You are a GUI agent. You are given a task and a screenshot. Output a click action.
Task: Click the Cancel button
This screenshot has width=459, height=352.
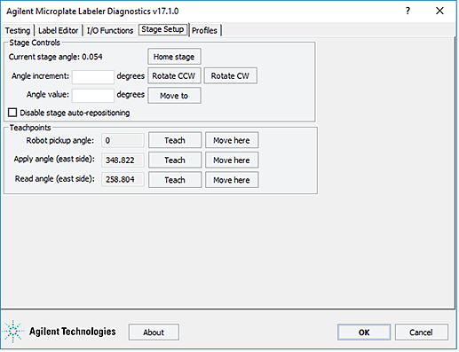[421, 332]
